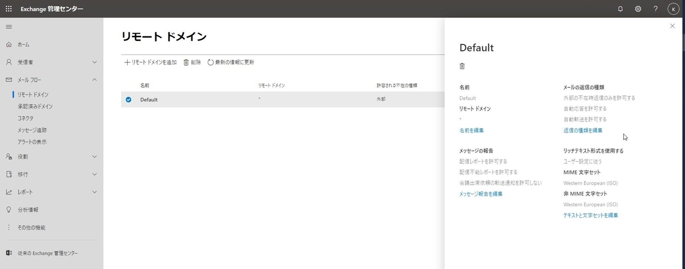Open 承認済みドメイン in the sidebar

pyautogui.click(x=35, y=106)
